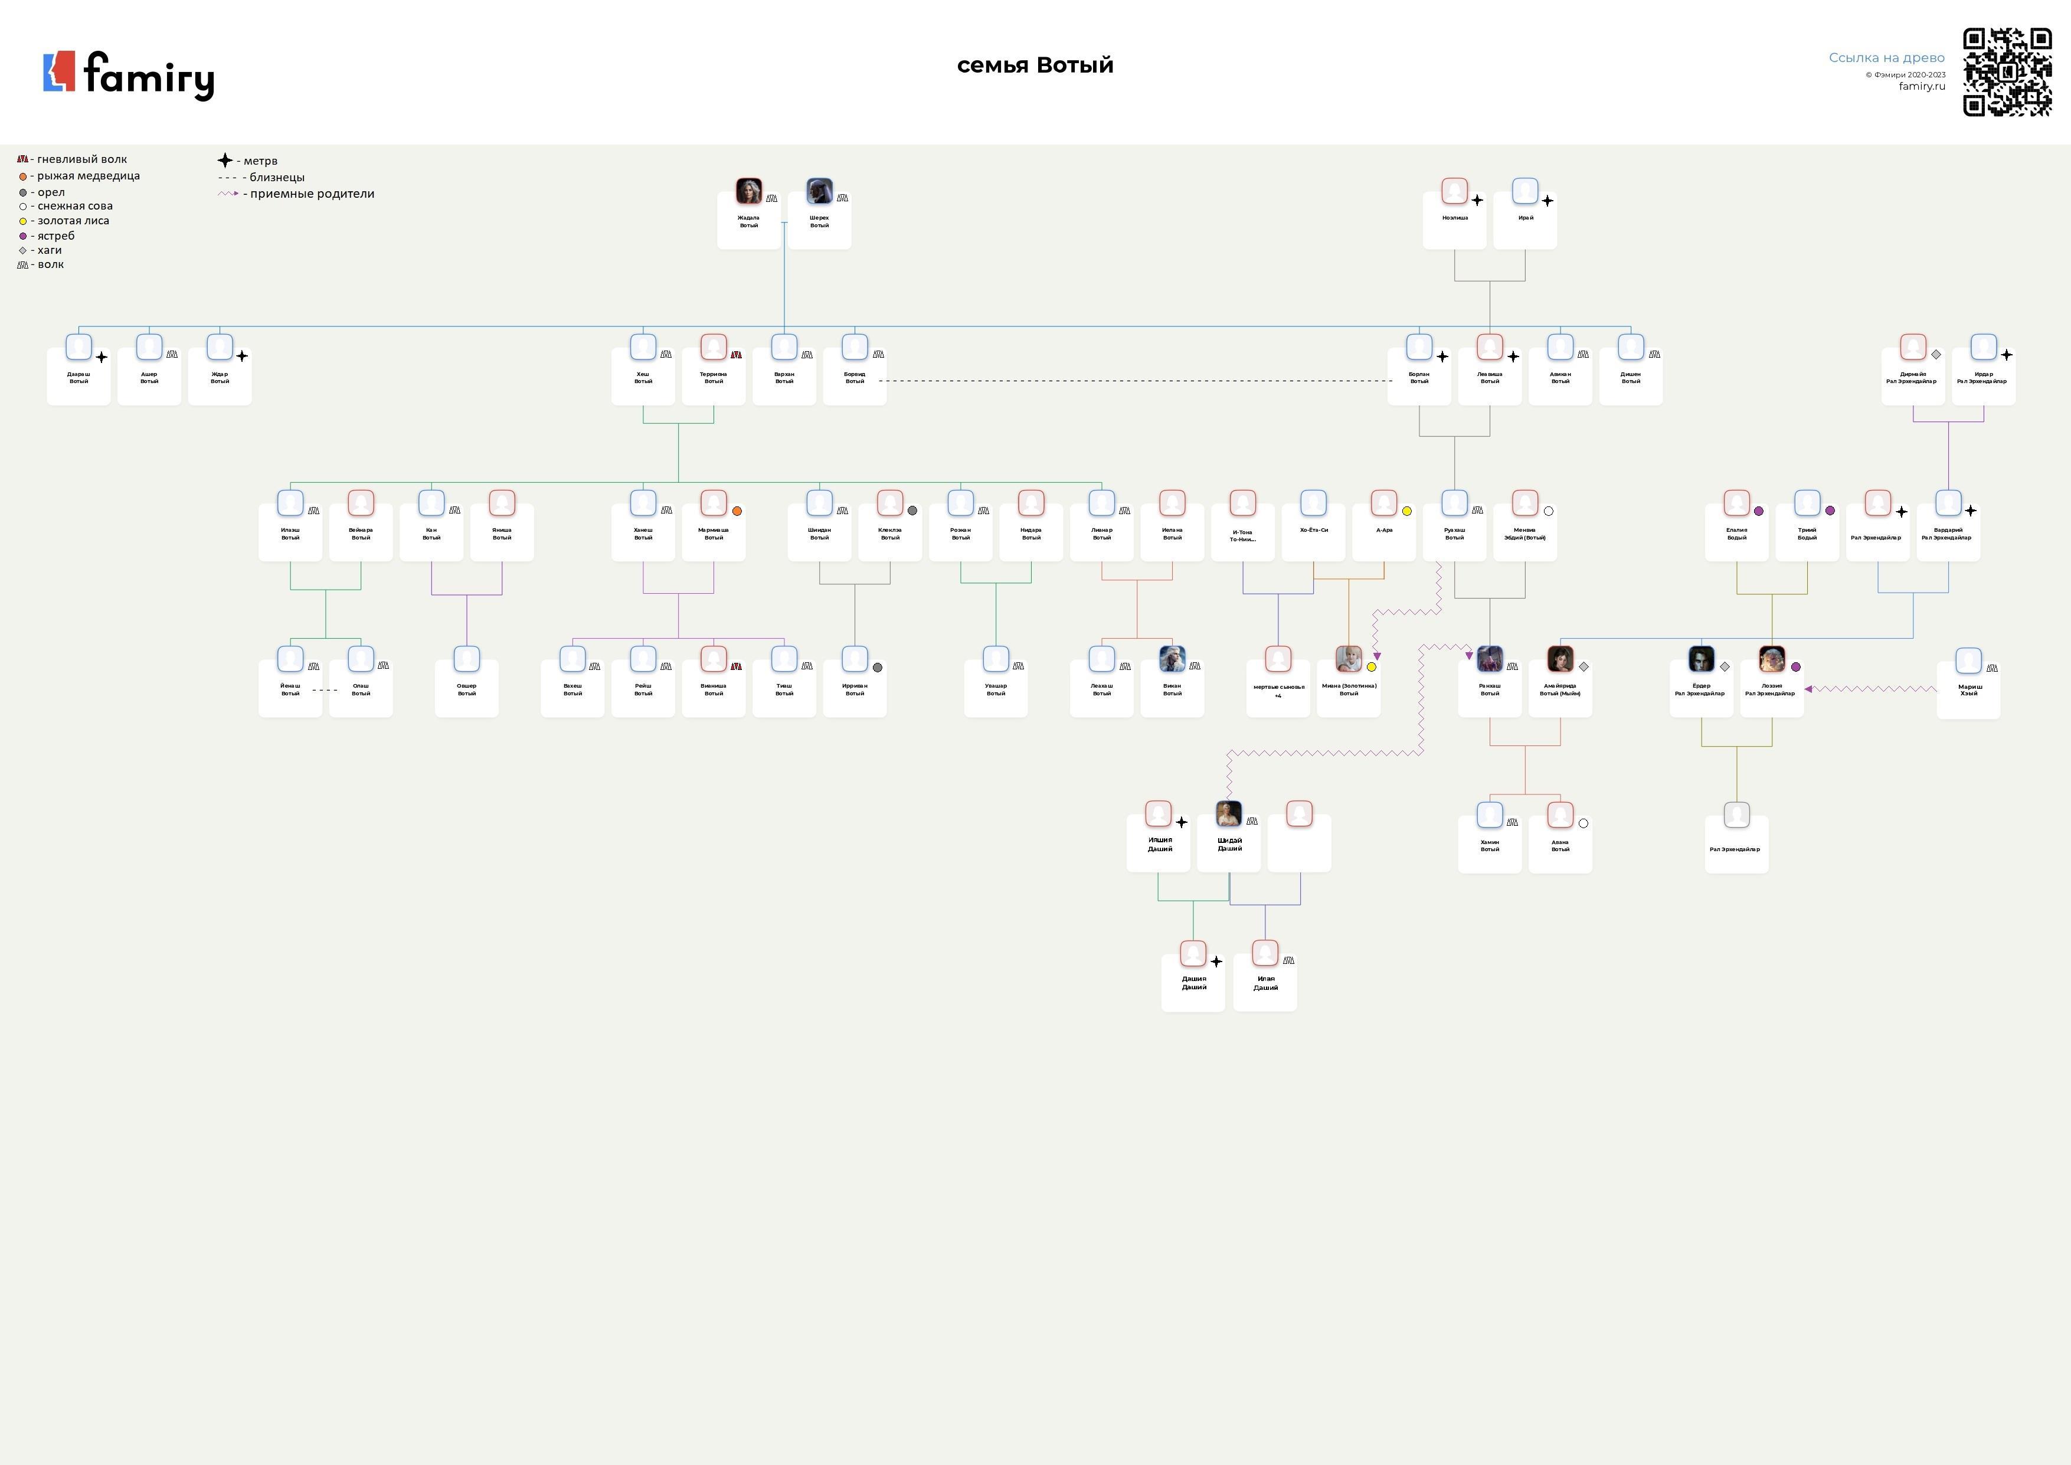This screenshot has width=2071, height=1465.
Task: Open the 'Ссылка на древо' link
Action: pos(1886,58)
